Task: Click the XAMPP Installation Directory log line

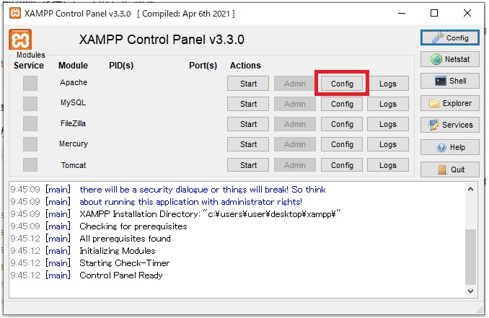Action: point(210,214)
